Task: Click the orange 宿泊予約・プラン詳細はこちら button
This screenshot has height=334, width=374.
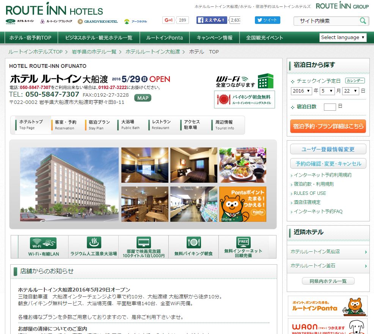Action: click(328, 126)
